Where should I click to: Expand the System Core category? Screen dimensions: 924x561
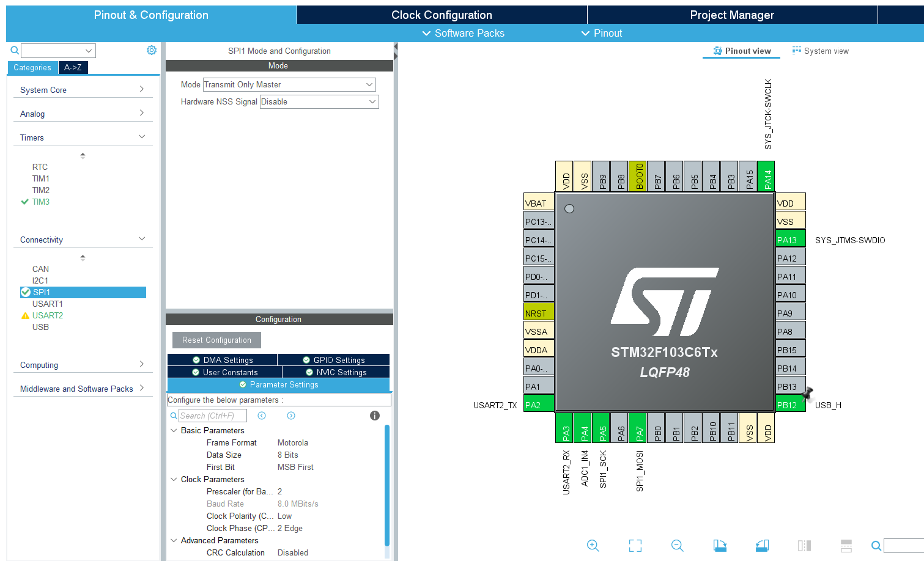click(x=83, y=90)
